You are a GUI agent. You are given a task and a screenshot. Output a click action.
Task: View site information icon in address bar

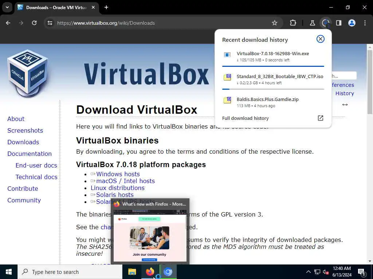[x=50, y=23]
